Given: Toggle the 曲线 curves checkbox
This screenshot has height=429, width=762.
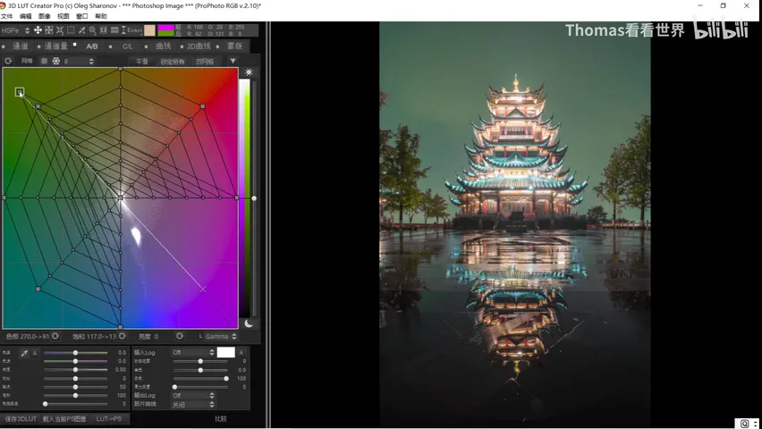Looking at the screenshot, I should (147, 46).
